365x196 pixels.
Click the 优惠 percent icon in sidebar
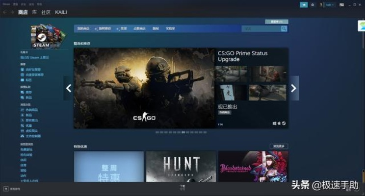(23, 125)
